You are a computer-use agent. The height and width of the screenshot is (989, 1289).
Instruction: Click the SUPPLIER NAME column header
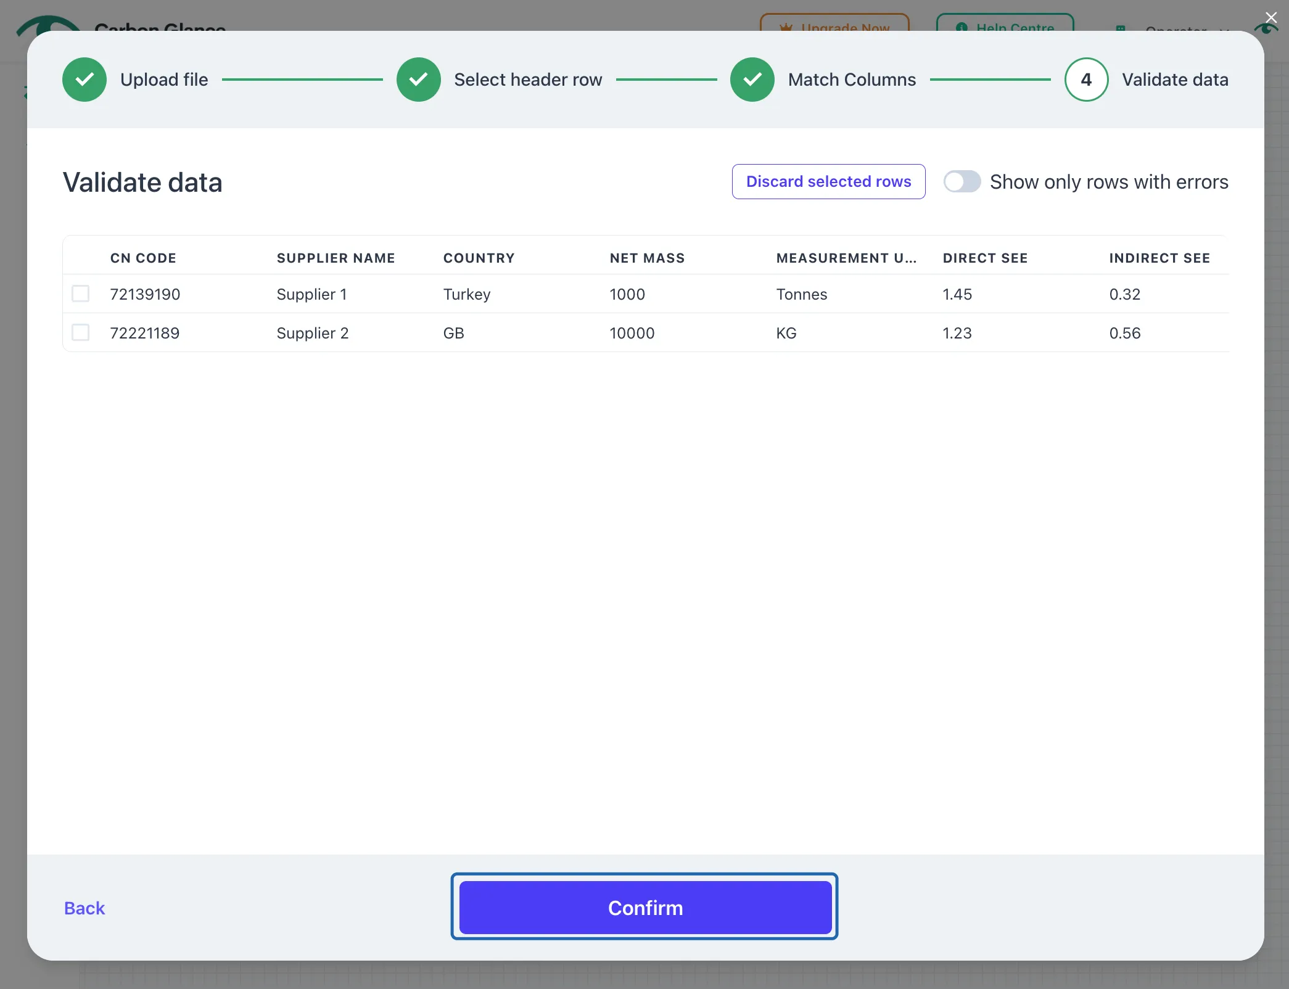click(x=336, y=258)
